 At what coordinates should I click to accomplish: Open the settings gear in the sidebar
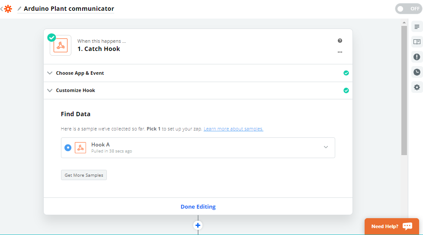417,87
